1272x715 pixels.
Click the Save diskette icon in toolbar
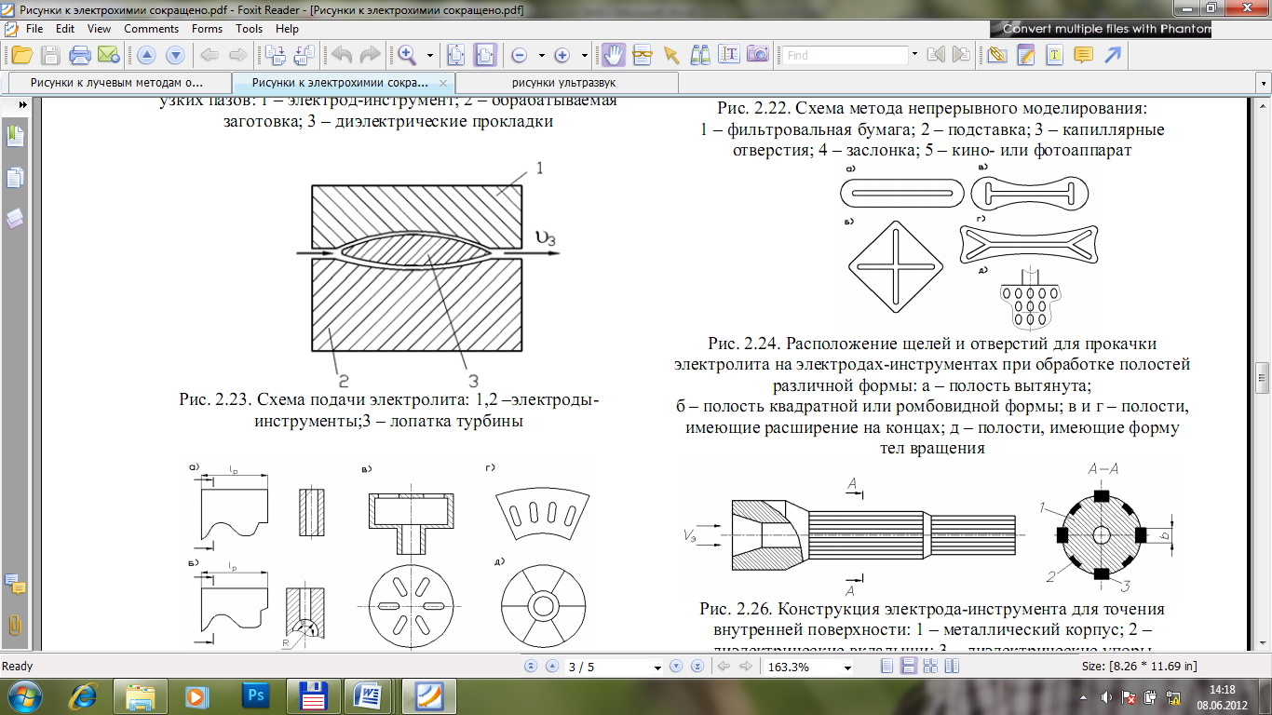tap(51, 55)
